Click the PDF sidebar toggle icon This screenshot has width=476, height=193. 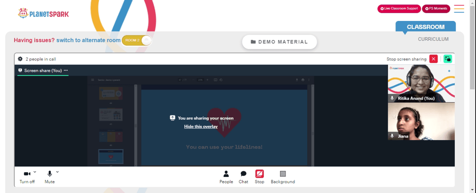click(93, 80)
